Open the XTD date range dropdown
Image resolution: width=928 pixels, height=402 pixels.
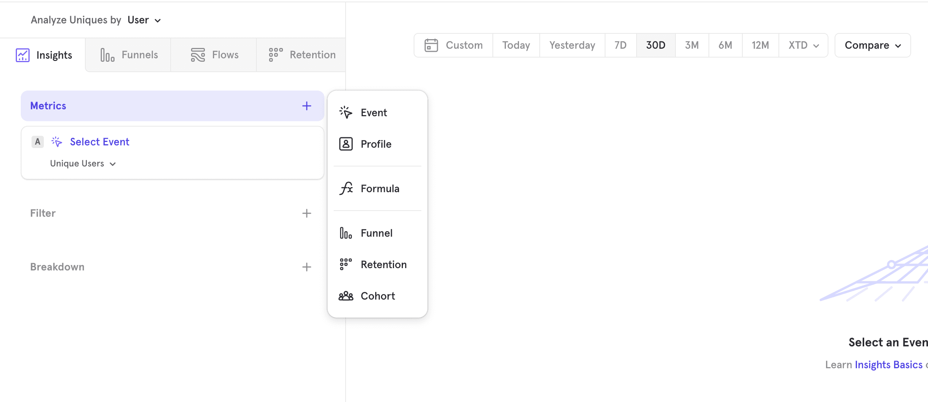[803, 45]
